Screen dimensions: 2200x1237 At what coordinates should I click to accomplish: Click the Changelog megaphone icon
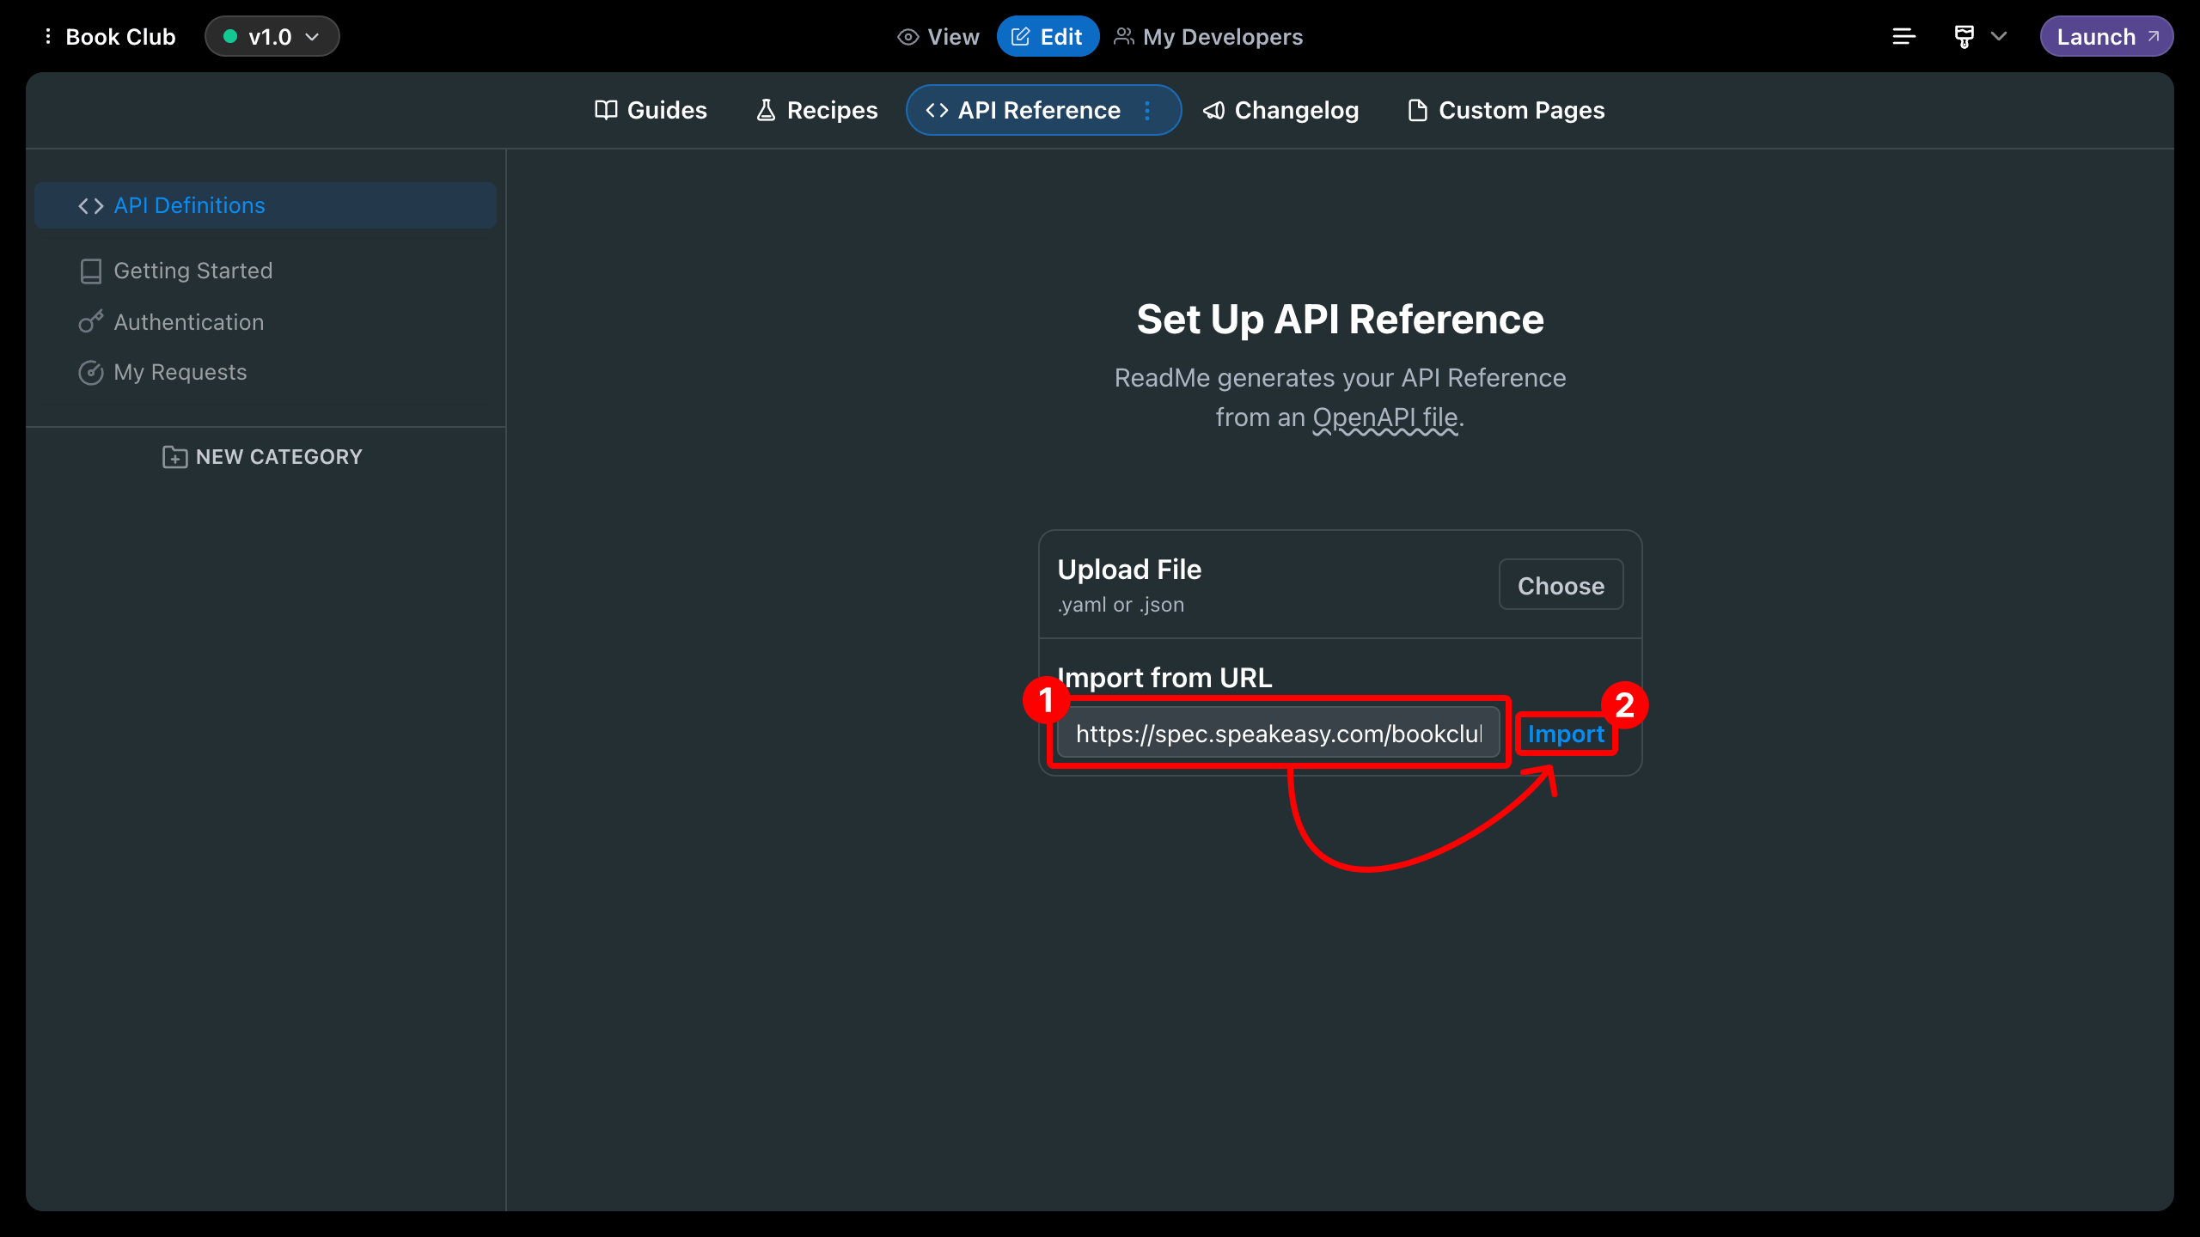click(x=1213, y=110)
